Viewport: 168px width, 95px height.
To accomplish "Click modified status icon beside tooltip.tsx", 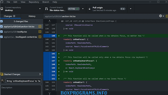I will (x=40, y=31).
